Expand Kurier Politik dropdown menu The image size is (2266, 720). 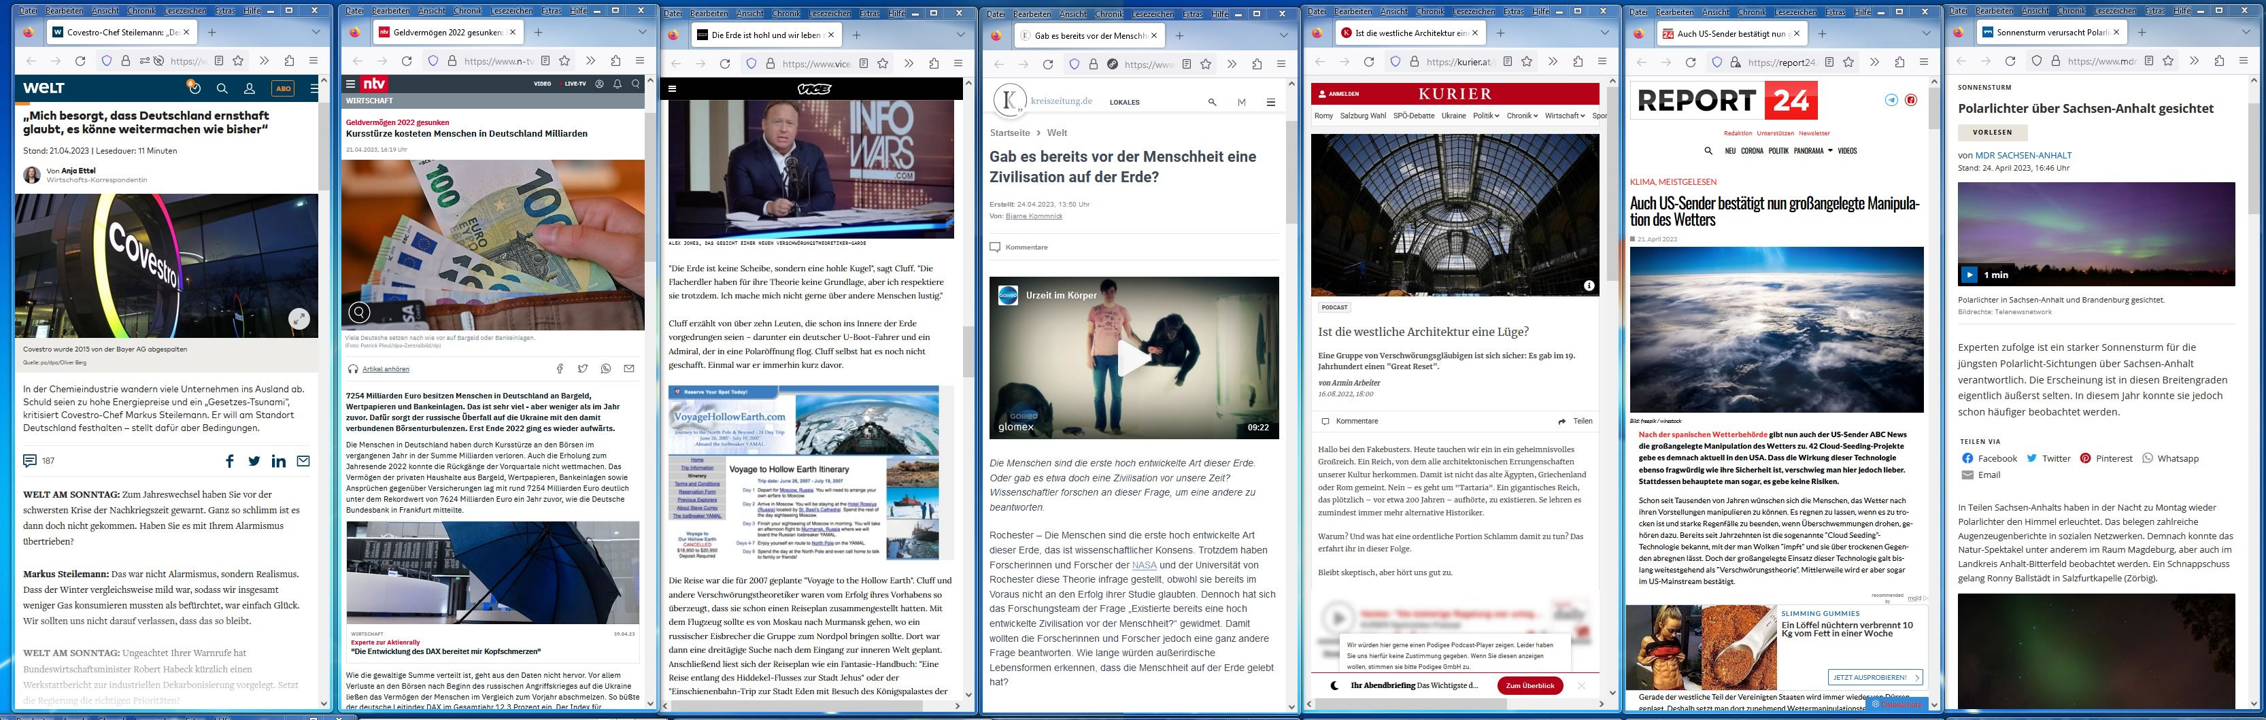pyautogui.click(x=1486, y=116)
